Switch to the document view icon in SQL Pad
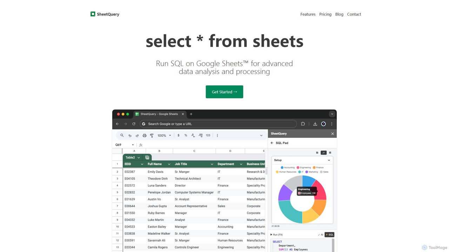This screenshot has height=252, width=449. [x=317, y=153]
